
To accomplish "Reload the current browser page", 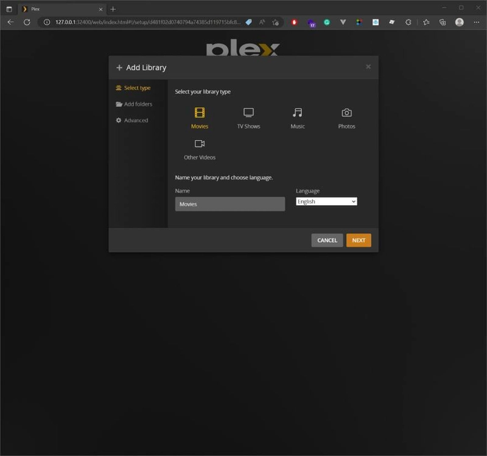I will tap(27, 22).
